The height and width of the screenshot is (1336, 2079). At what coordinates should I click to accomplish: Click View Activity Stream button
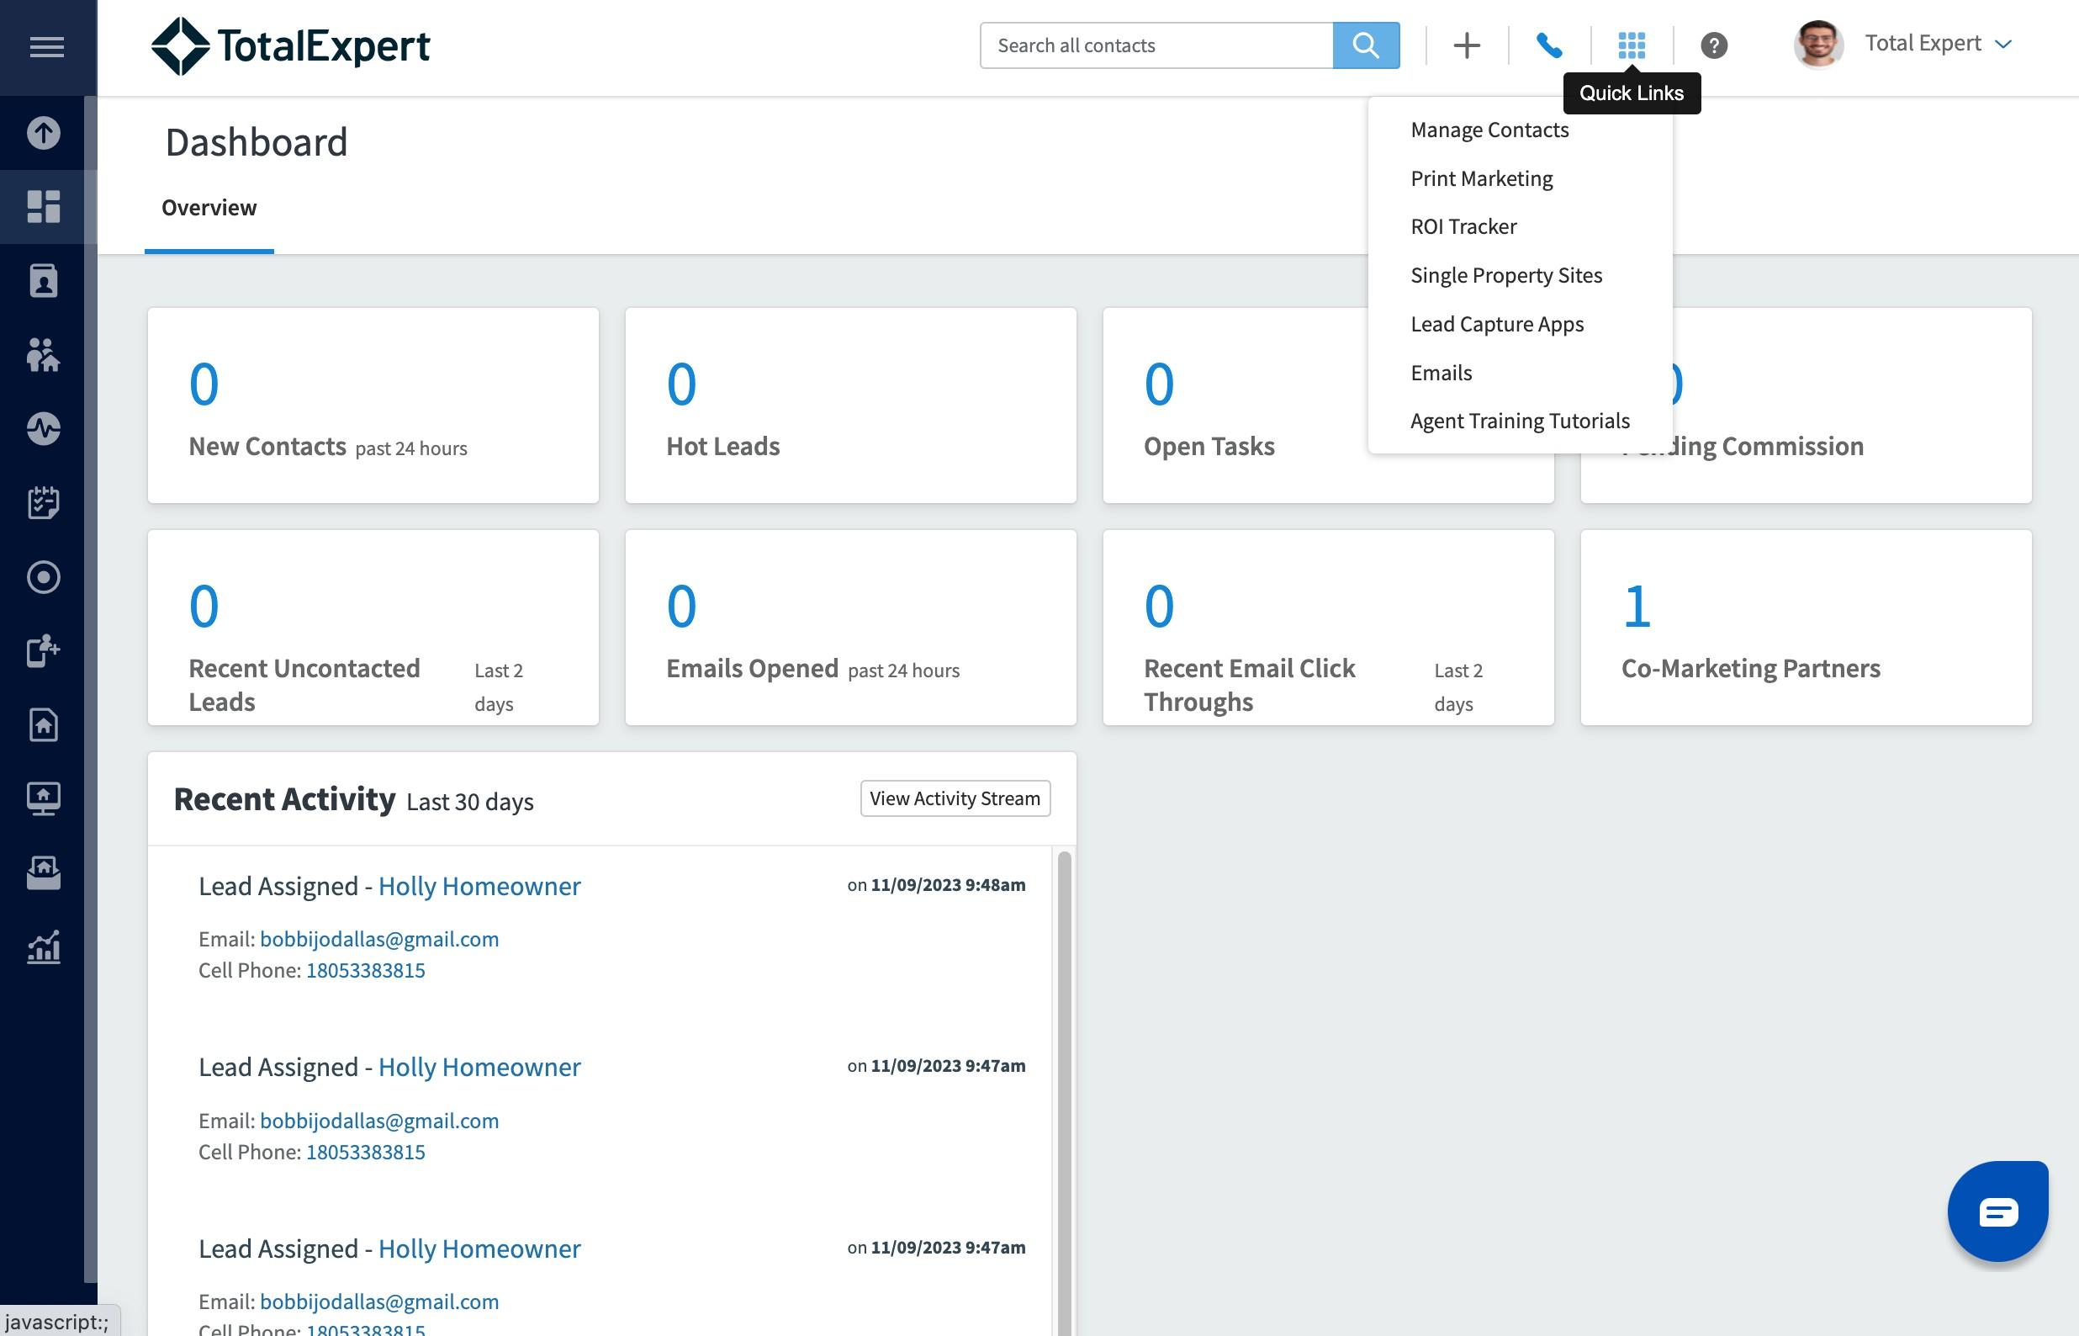click(x=955, y=798)
